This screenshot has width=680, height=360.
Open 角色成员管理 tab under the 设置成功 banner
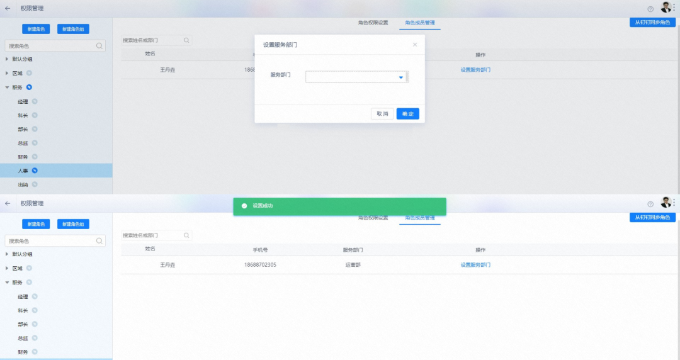pyautogui.click(x=419, y=218)
